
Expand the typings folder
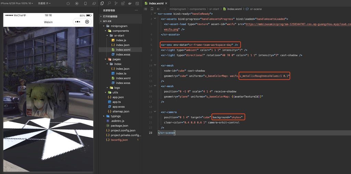(x=115, y=116)
